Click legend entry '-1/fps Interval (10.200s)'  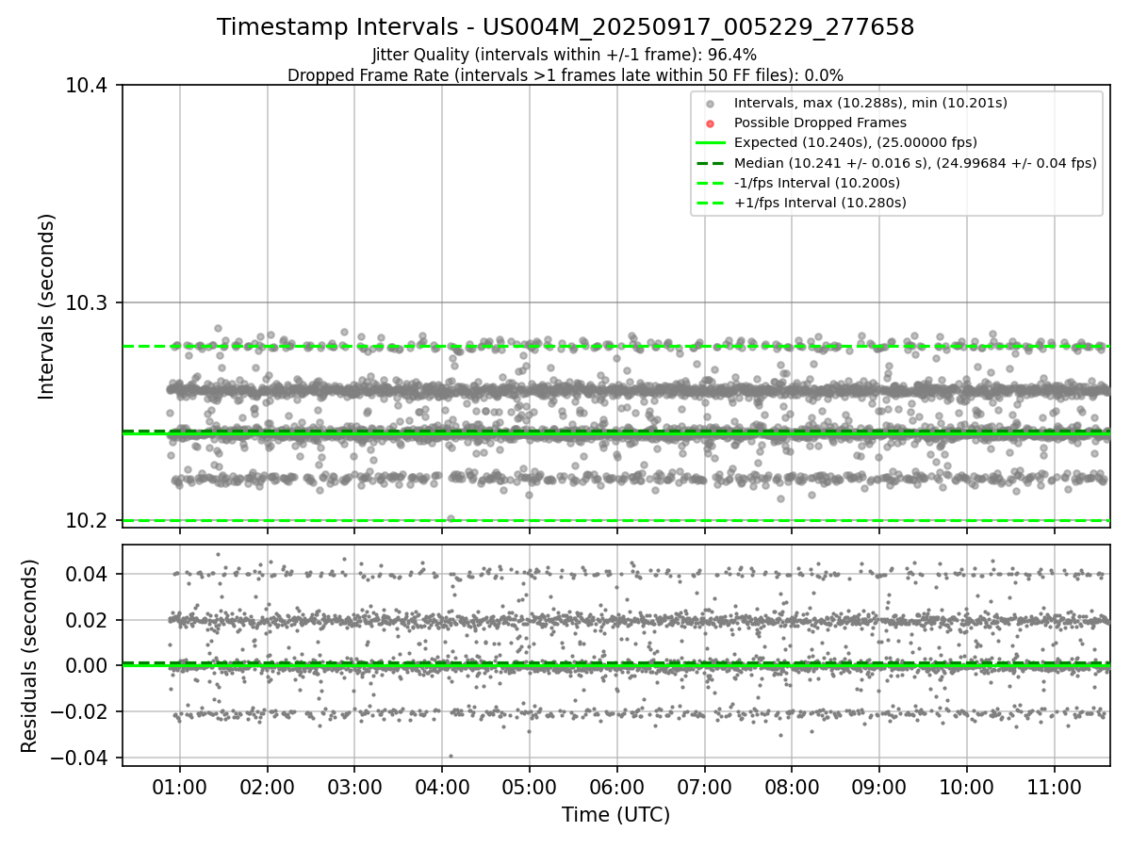tap(817, 182)
